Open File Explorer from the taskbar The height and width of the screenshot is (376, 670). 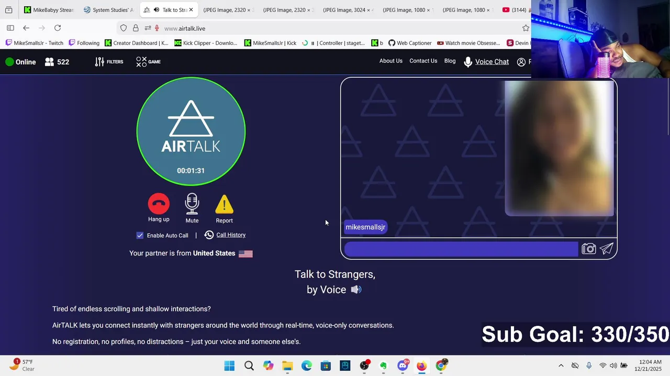pyautogui.click(x=287, y=366)
